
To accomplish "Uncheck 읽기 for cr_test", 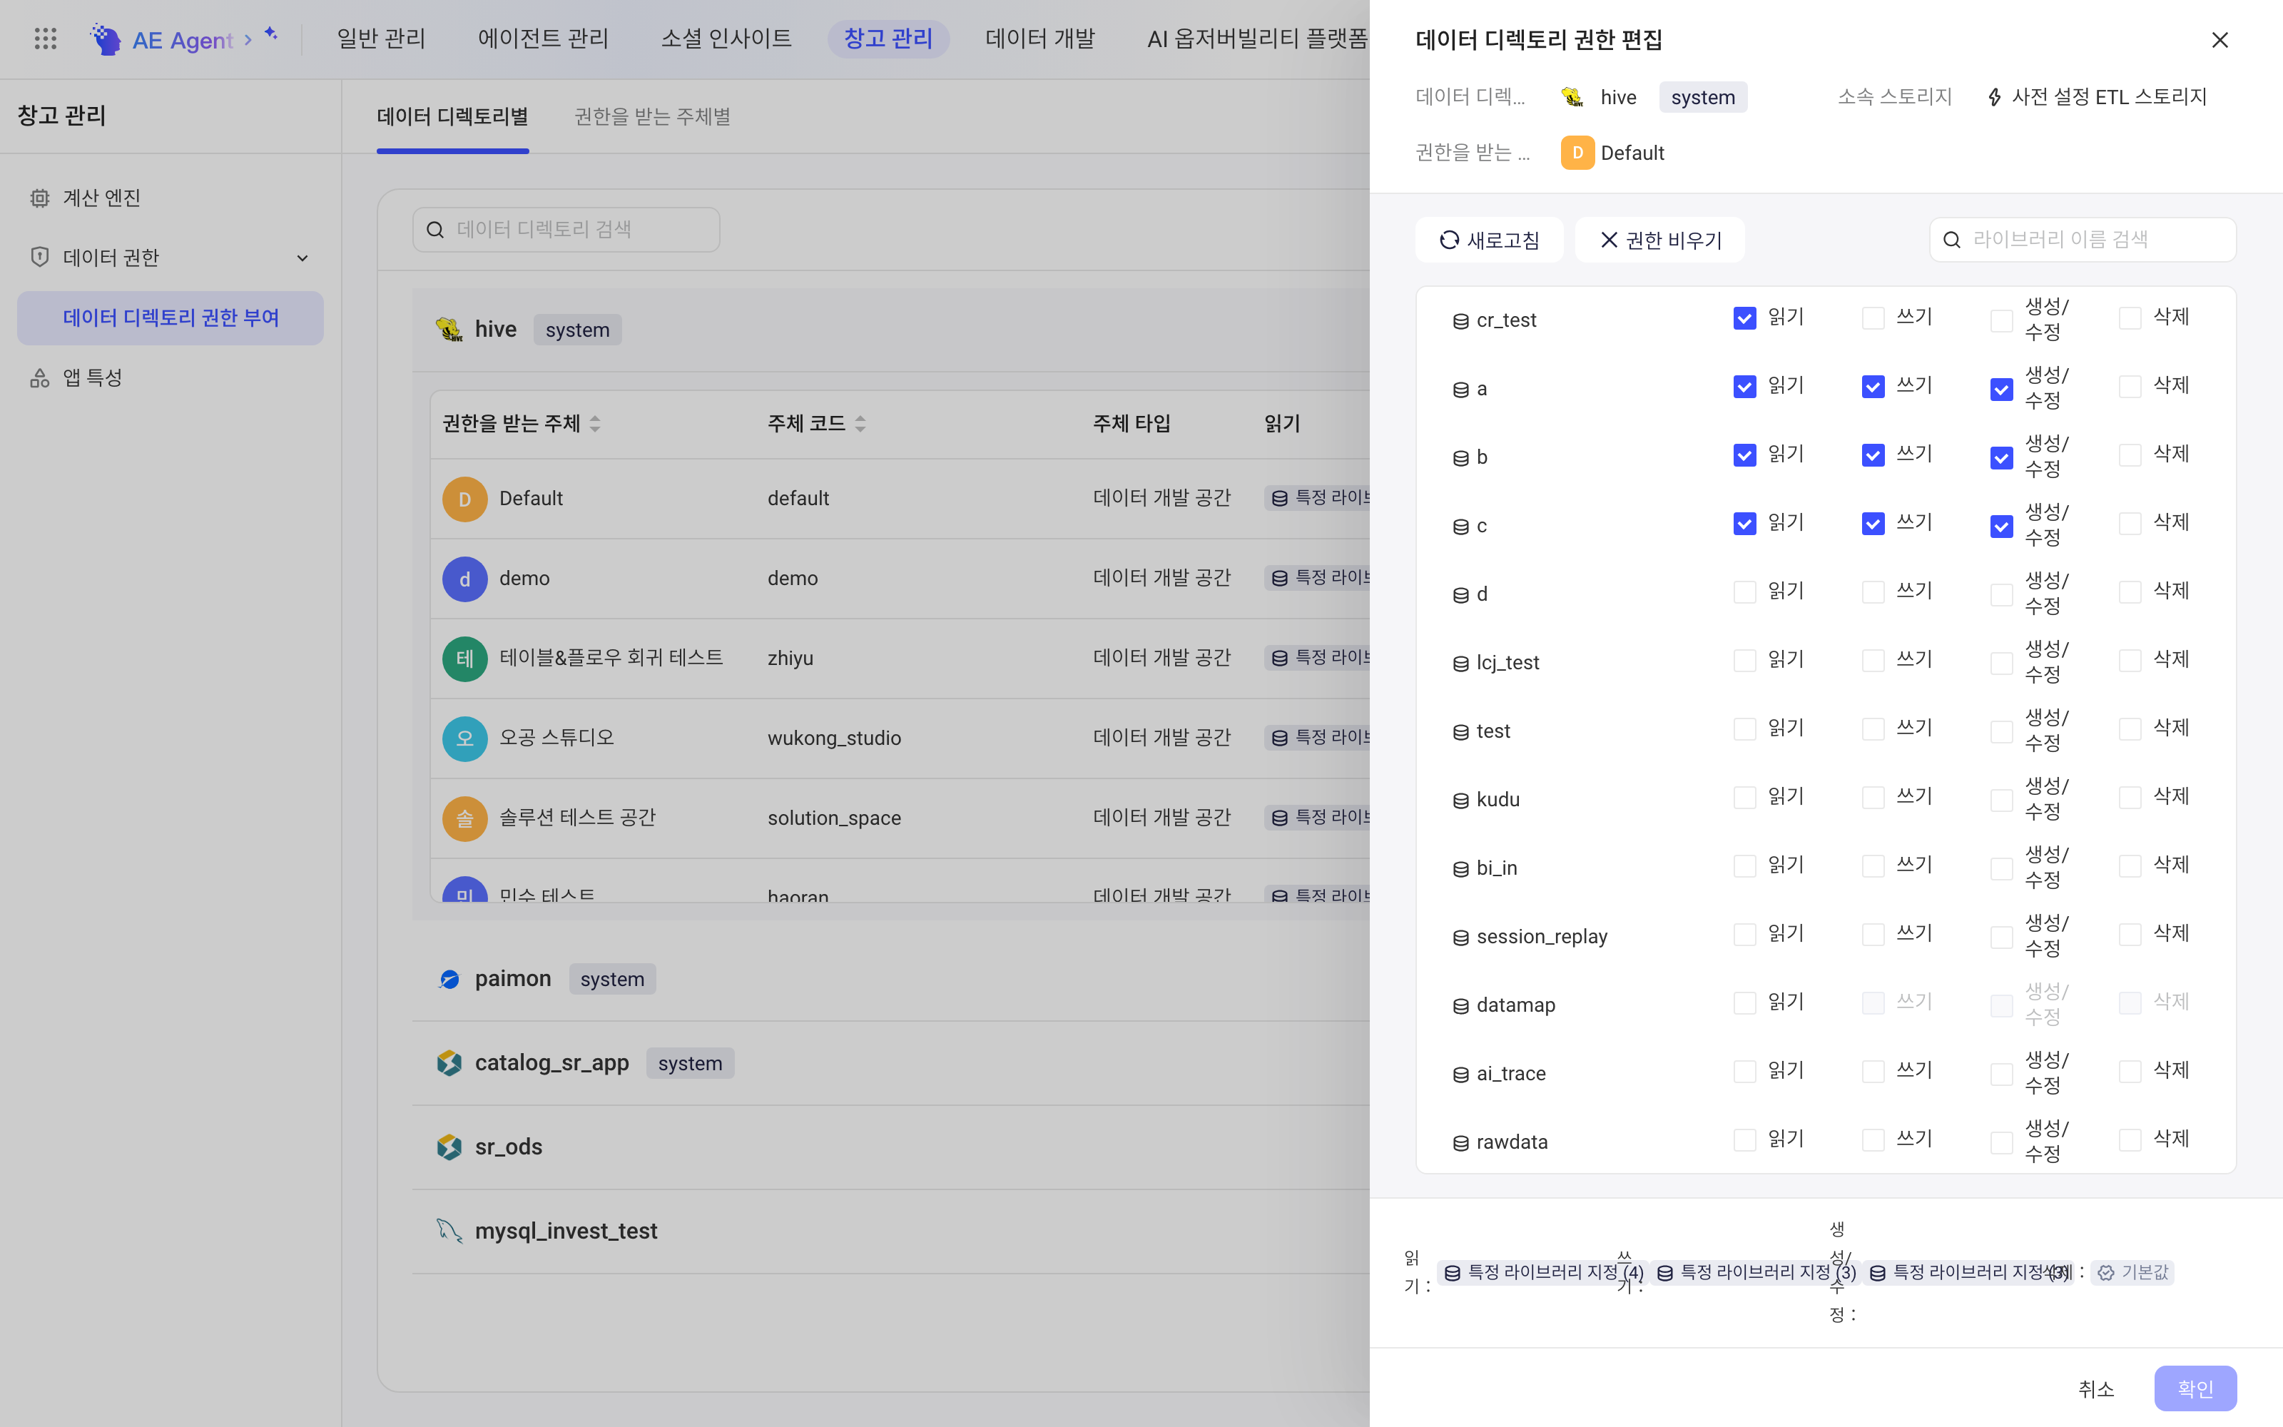I will tap(1744, 318).
